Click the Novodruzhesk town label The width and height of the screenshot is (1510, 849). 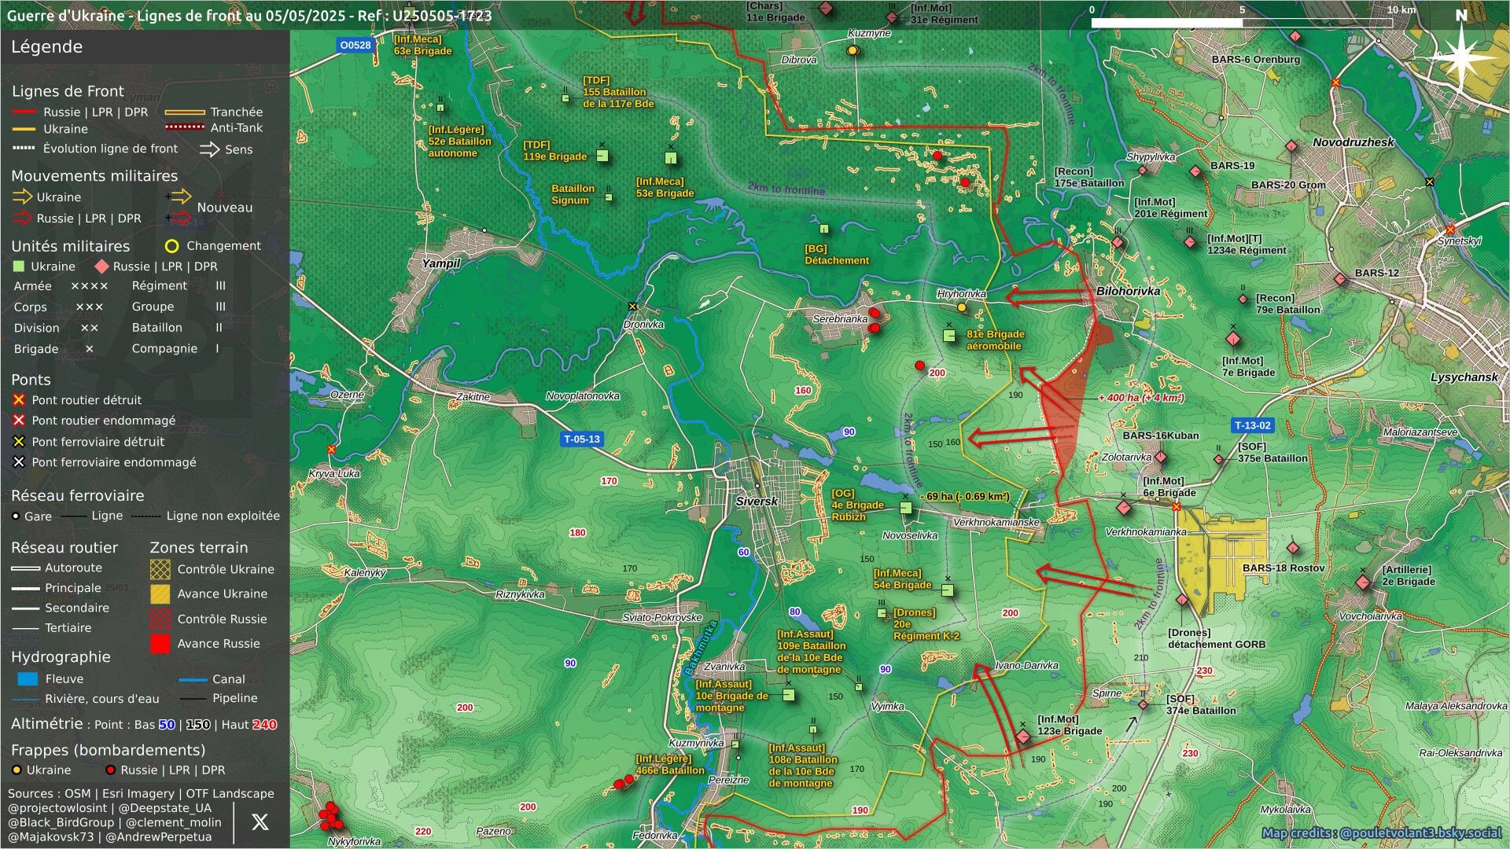click(x=1353, y=142)
